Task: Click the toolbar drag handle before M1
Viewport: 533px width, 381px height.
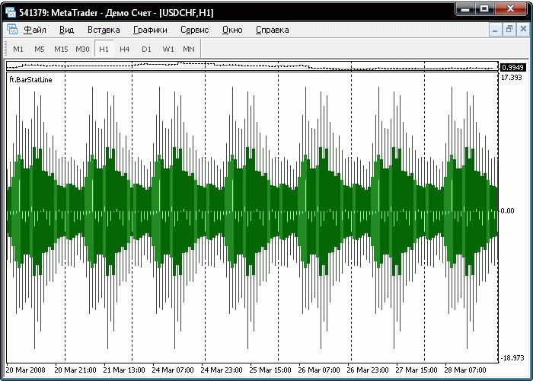Action: pos(5,49)
